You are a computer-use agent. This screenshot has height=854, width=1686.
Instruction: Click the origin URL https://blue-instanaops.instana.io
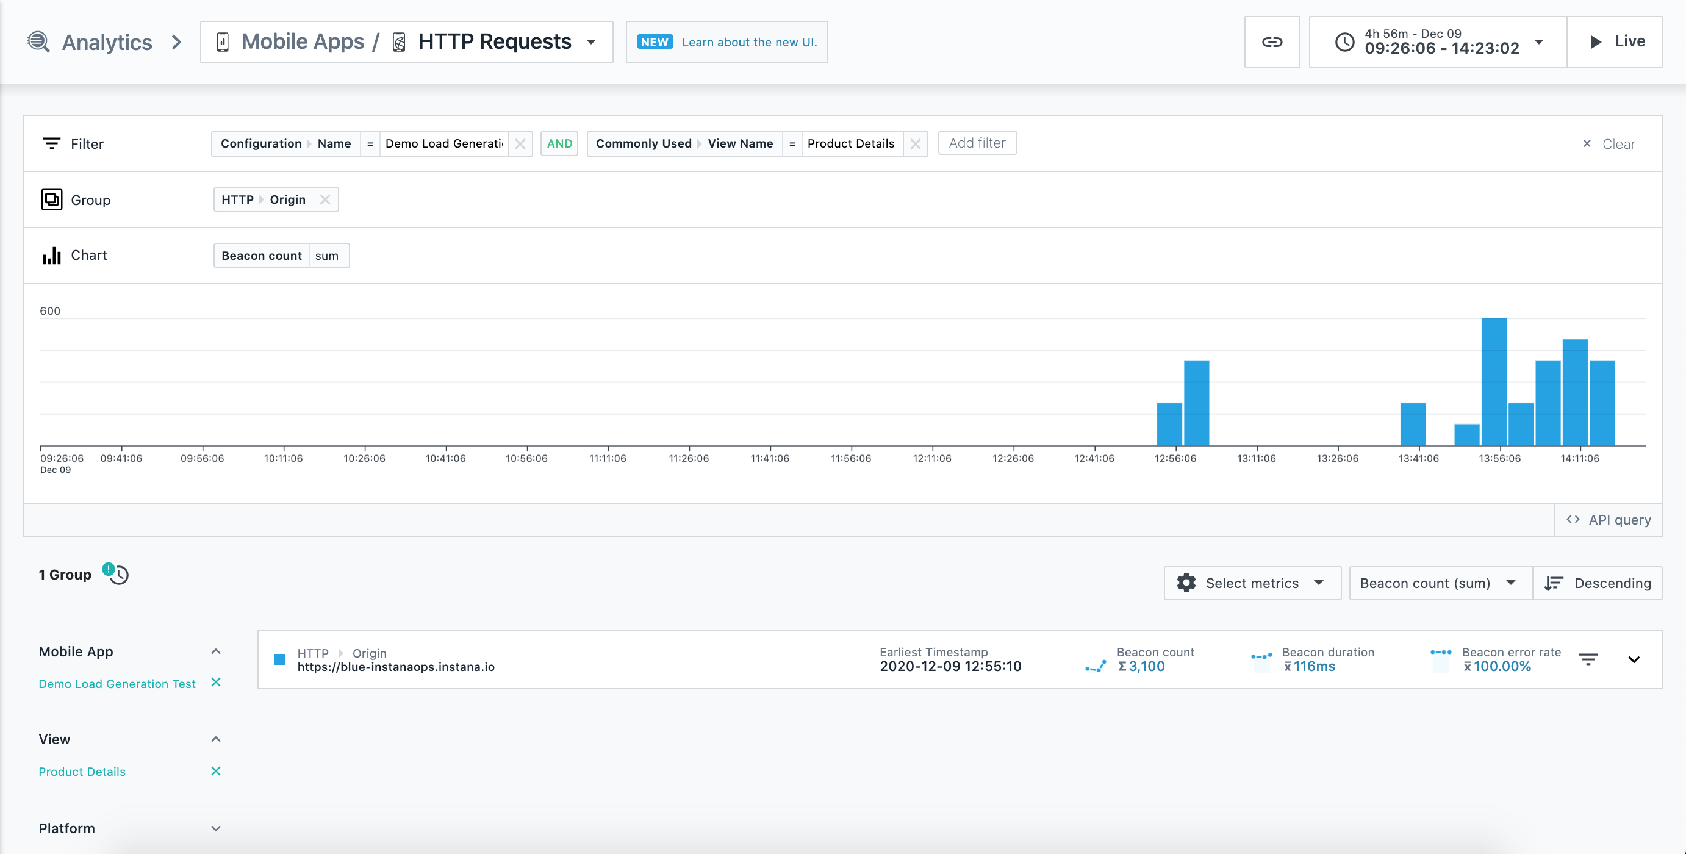396,667
